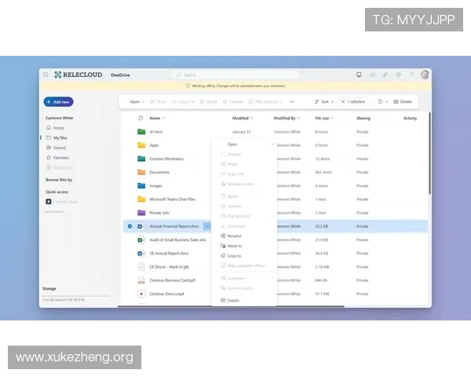The width and height of the screenshot is (471, 377).
Task: Open the Documents folder icon
Action: click(x=141, y=172)
